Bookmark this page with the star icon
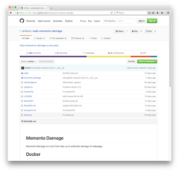179x172 pixels. 149,13
